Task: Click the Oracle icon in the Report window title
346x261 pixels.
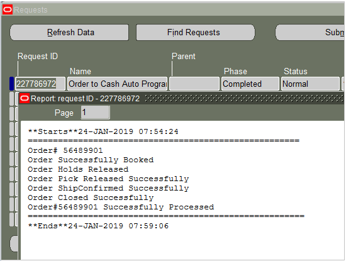Action: pos(25,98)
